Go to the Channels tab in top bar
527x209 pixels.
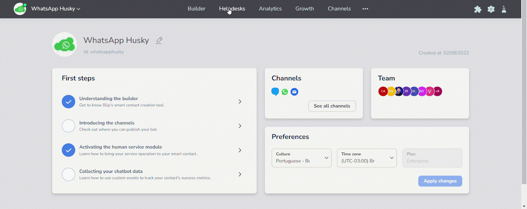pos(339,9)
